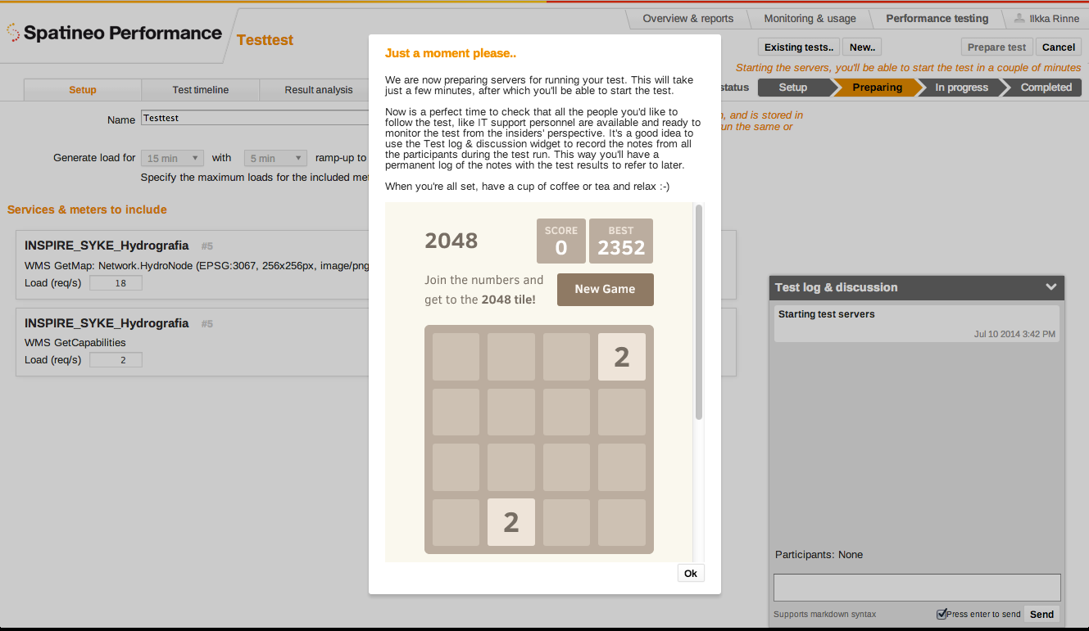
Task: Focus the test Name input field
Action: tap(255, 118)
